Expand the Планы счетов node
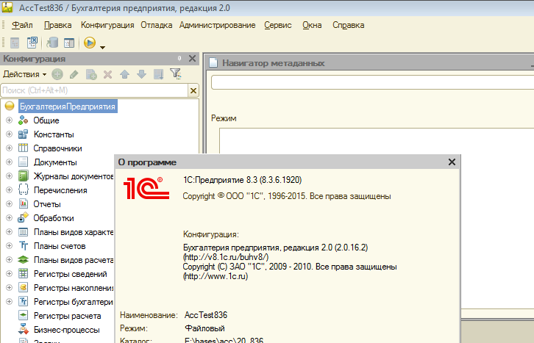The image size is (534, 343). [10, 246]
